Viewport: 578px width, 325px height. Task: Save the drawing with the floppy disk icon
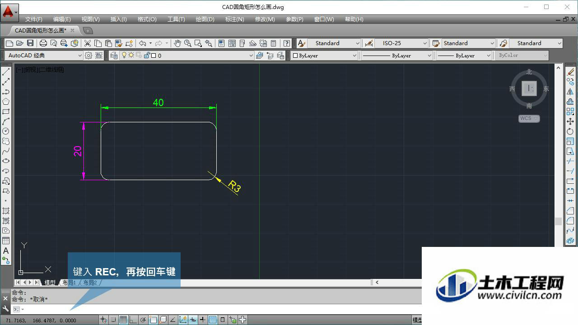point(30,43)
